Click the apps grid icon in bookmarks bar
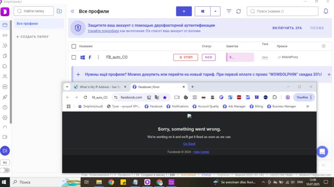 point(69,106)
